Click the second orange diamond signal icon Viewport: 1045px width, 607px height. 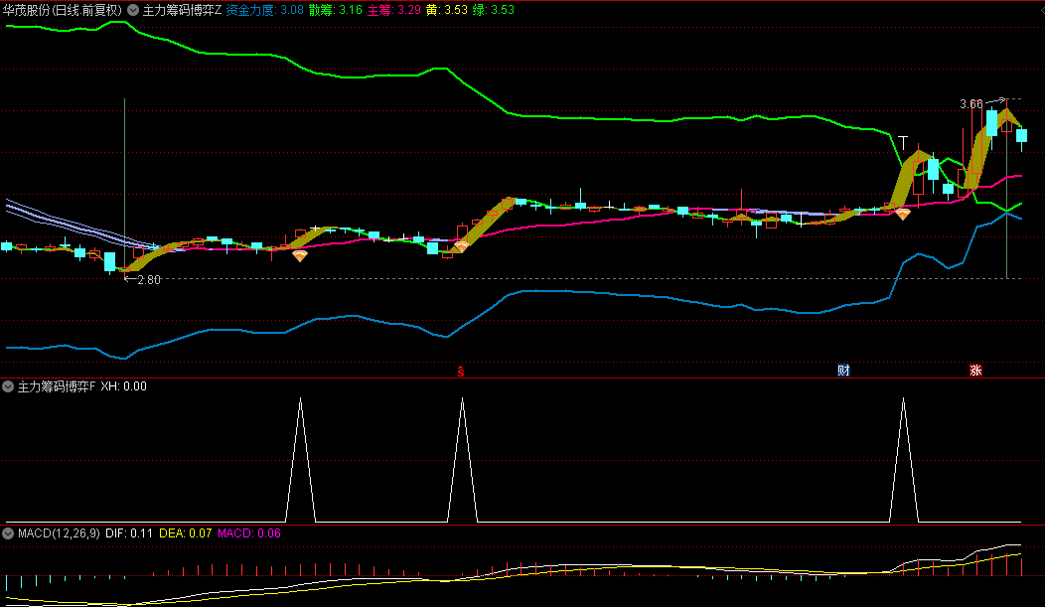(x=461, y=245)
